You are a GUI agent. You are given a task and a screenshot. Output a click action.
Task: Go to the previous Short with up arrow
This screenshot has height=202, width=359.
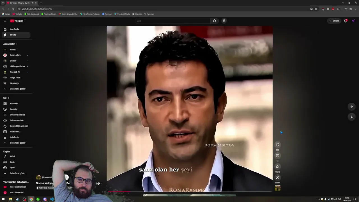point(352,107)
